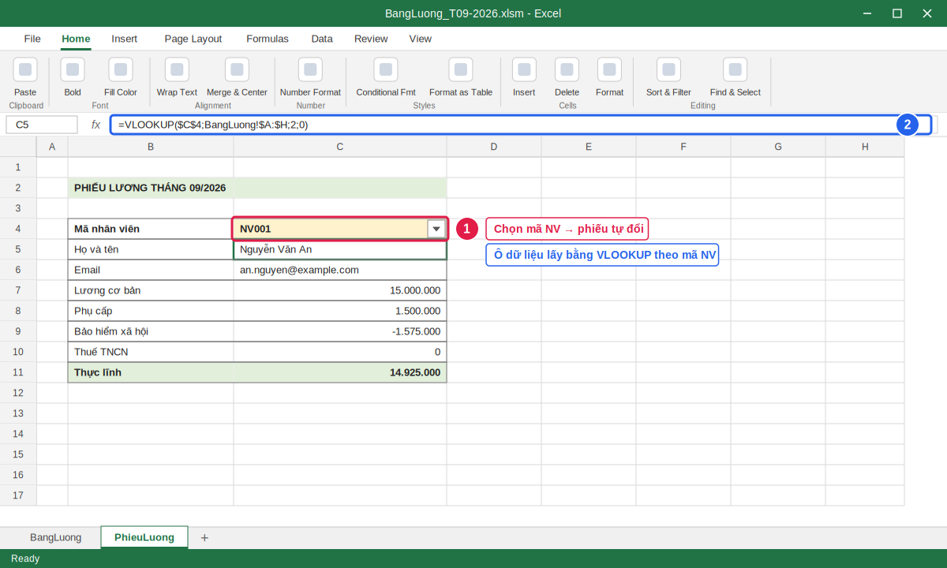947x568 pixels.
Task: Select column B header
Action: pos(151,147)
